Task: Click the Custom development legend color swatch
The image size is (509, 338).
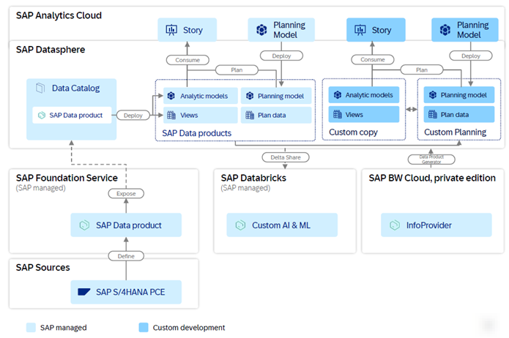Action: click(141, 327)
